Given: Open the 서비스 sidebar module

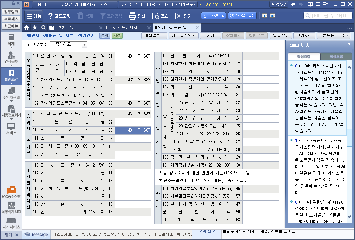Looking at the screenshot, I should click(x=11, y=129).
